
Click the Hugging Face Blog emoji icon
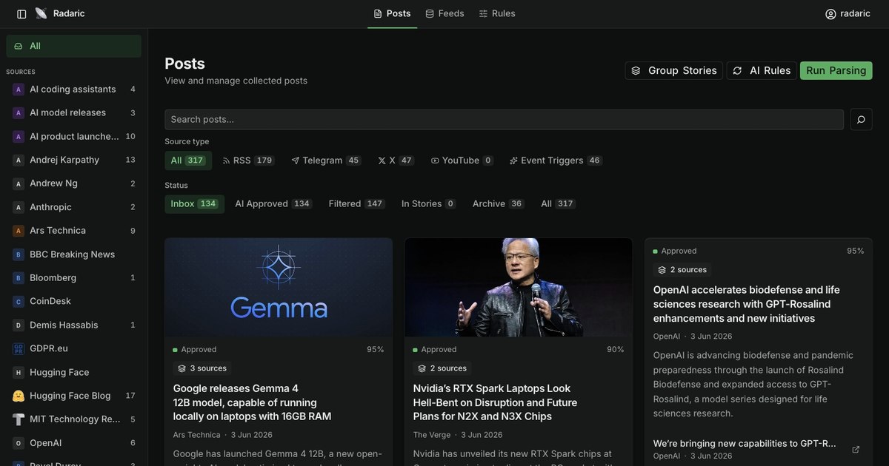coord(19,396)
